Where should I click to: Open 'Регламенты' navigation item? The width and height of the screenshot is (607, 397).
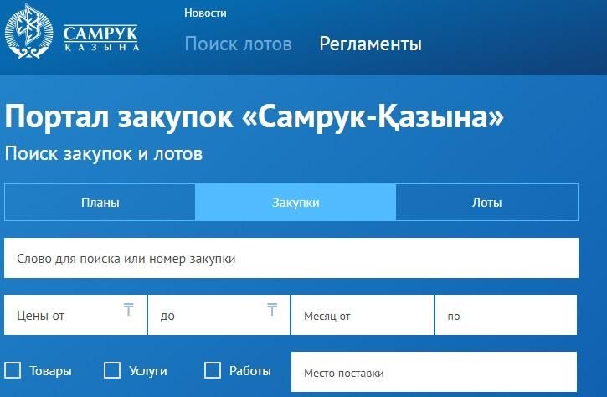coord(370,44)
